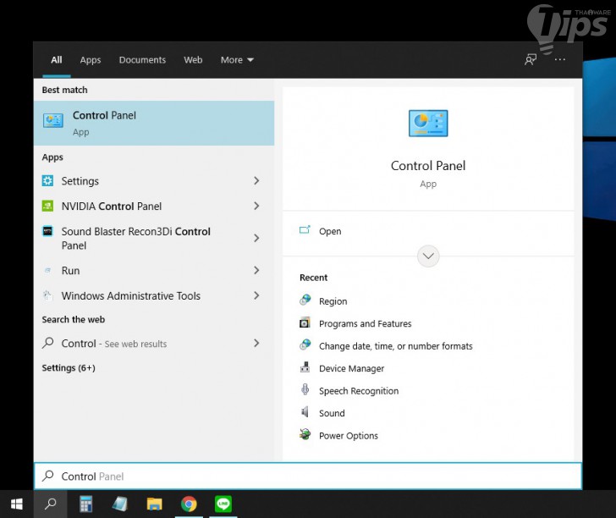Click the Sound Blaster Recon3Di icon
The height and width of the screenshot is (518, 616).
47,231
